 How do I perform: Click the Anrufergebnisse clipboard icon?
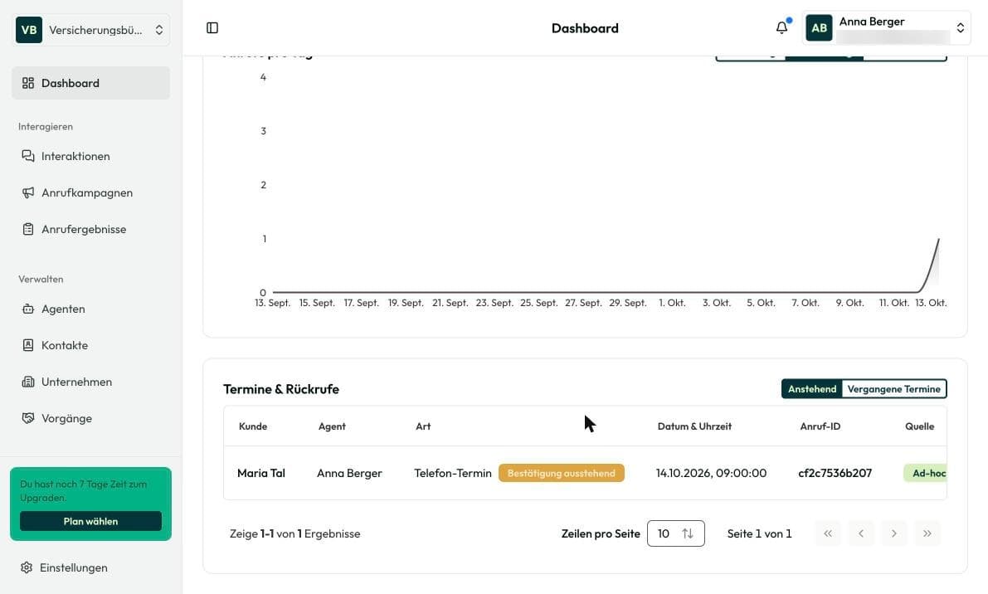coord(27,229)
